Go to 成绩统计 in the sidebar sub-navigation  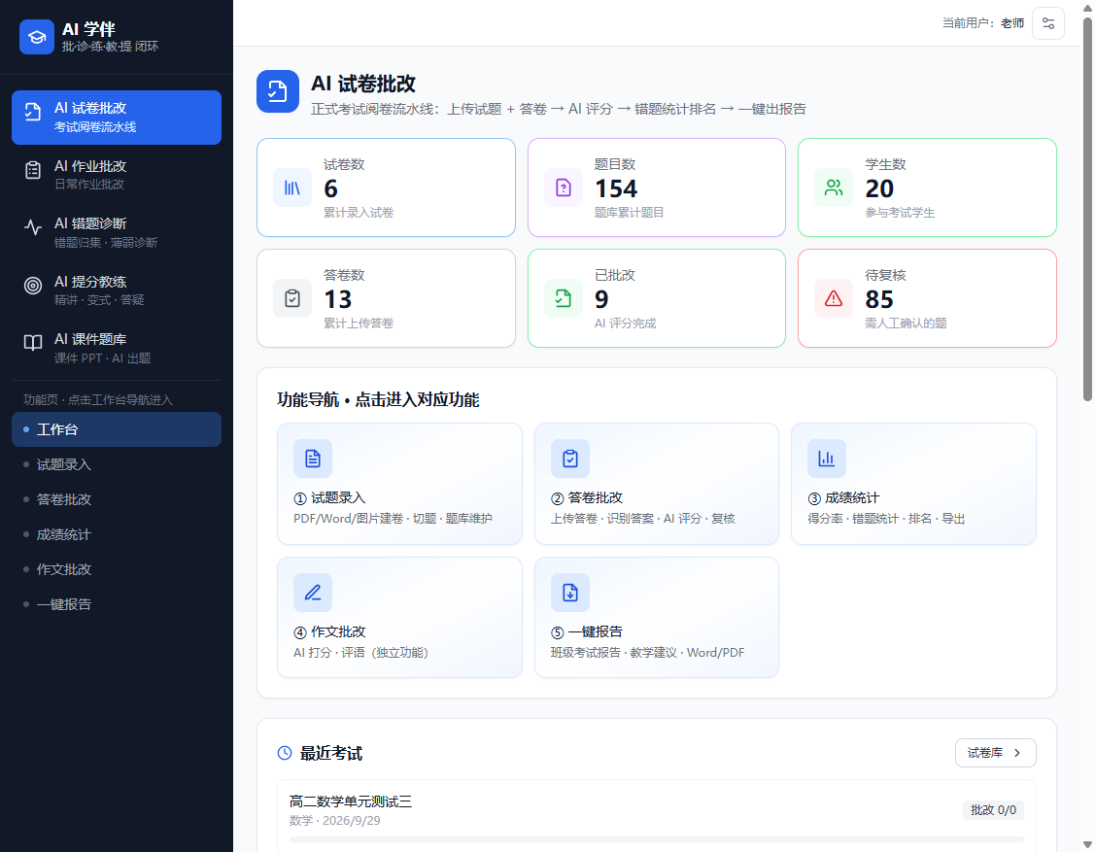(x=117, y=534)
